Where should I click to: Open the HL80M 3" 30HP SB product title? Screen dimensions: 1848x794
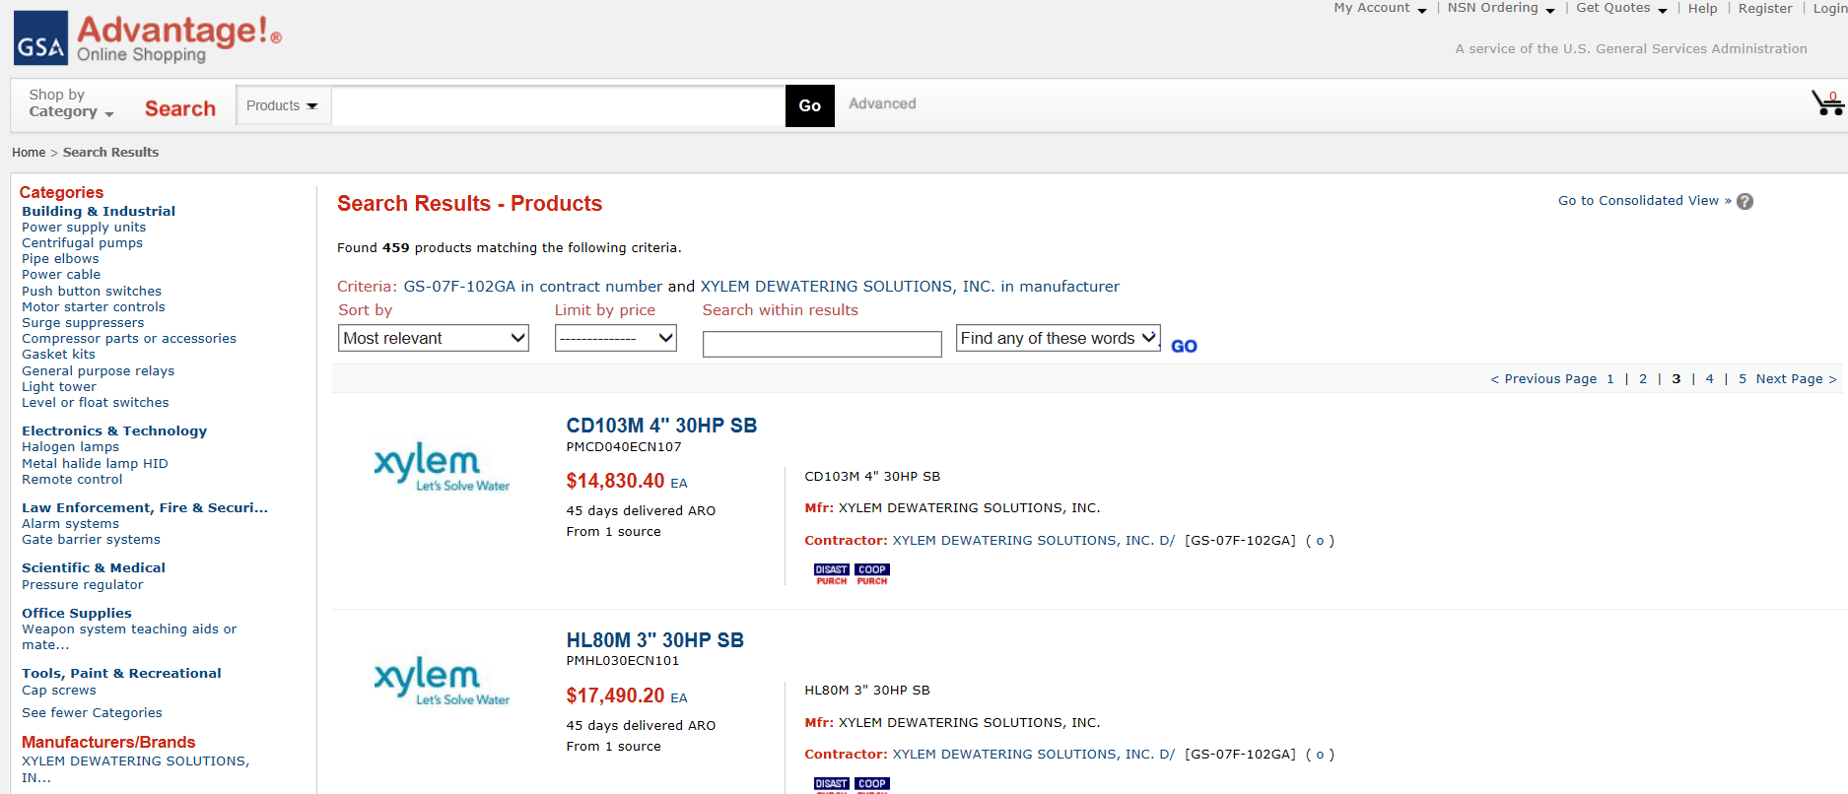click(x=654, y=640)
